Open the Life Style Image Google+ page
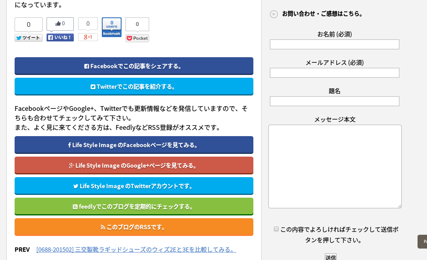427x260 pixels. 134,165
